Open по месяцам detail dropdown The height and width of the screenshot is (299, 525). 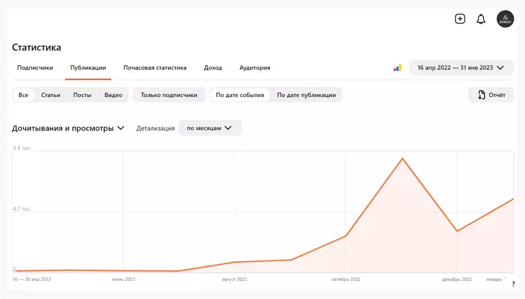(210, 128)
